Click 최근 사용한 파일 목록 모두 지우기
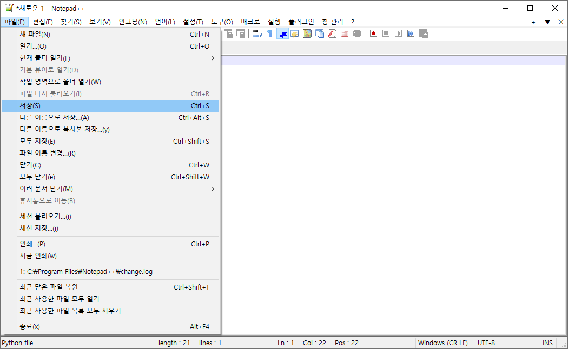Viewport: 568px width, 349px height. tap(110, 311)
